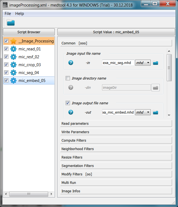Click gear icon next to mic_seg_04
The width and height of the screenshot is (178, 207).
(13, 73)
